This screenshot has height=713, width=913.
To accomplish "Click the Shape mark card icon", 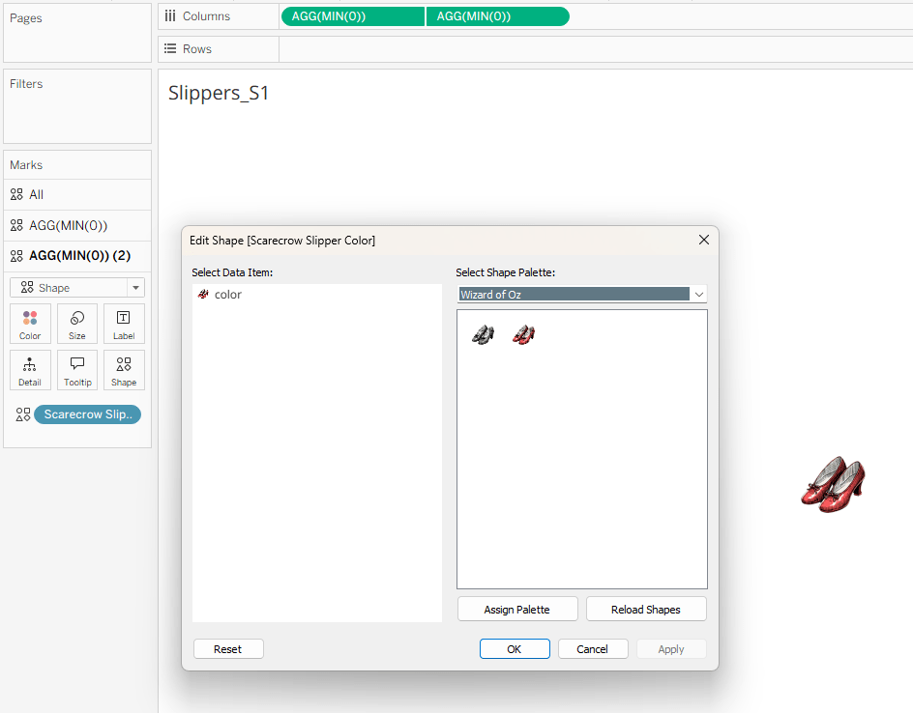I will (x=124, y=371).
